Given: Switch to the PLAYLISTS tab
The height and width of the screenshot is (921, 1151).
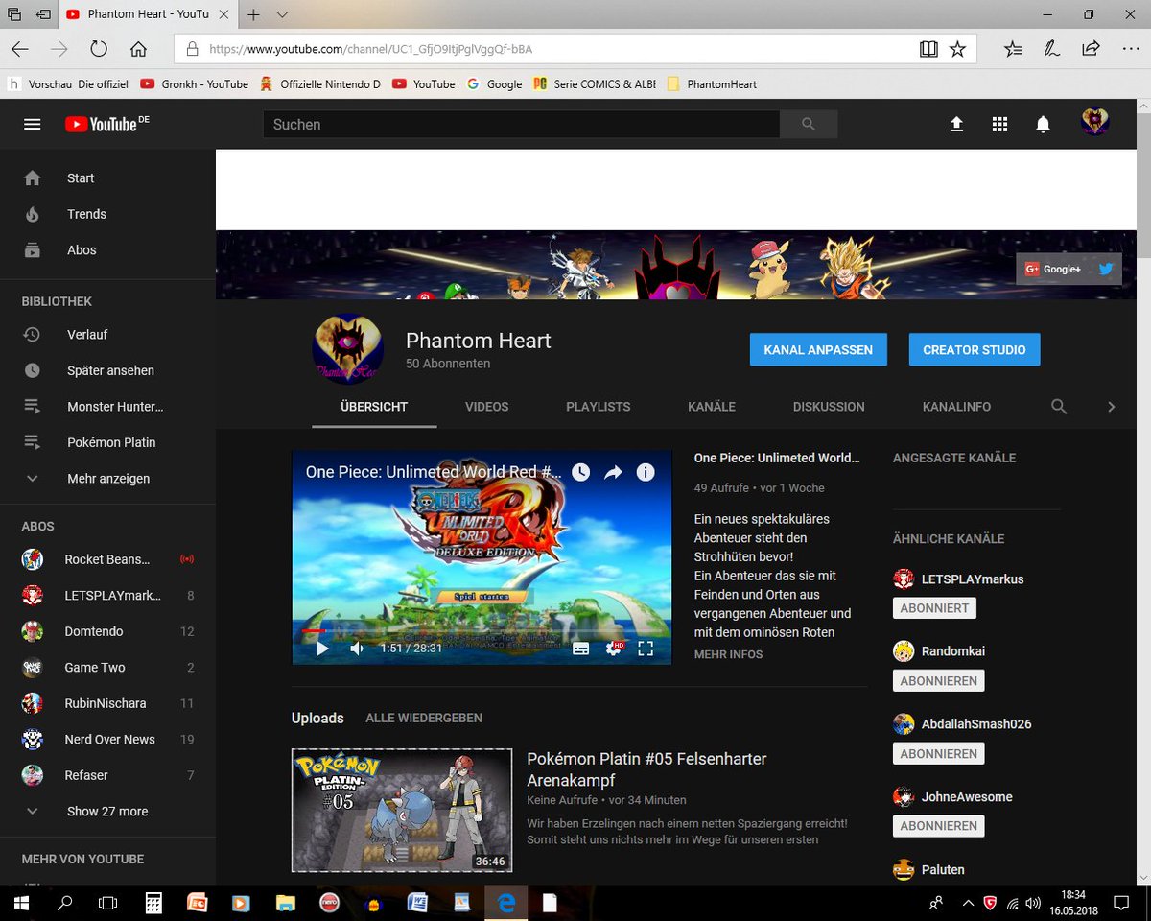Looking at the screenshot, I should point(599,407).
